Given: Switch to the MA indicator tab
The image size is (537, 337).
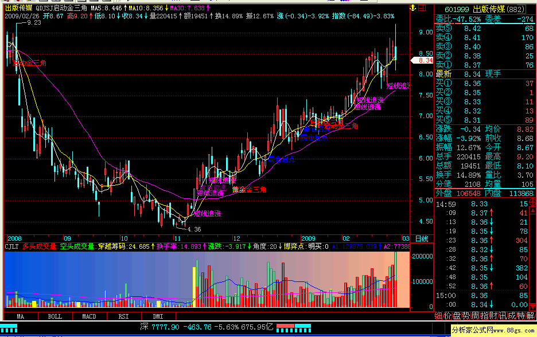Looking at the screenshot, I should (x=21, y=316).
